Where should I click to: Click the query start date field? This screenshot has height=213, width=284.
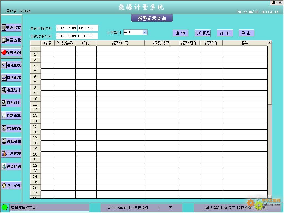[x=66, y=28]
